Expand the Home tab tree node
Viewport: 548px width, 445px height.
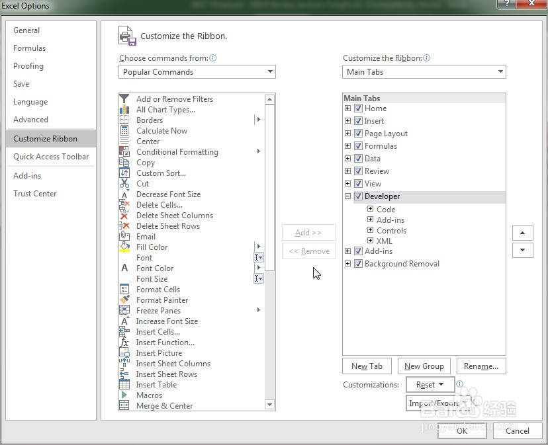click(x=347, y=108)
